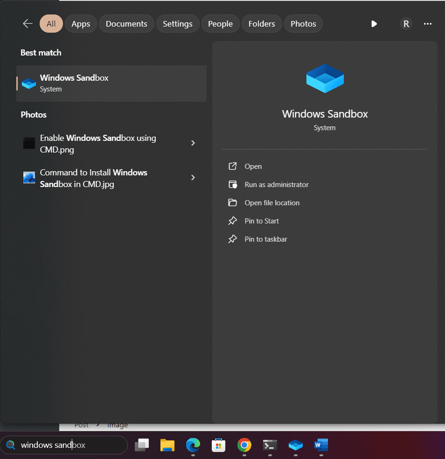Click the play arrow icon in header
The image size is (445, 459).
coord(374,24)
